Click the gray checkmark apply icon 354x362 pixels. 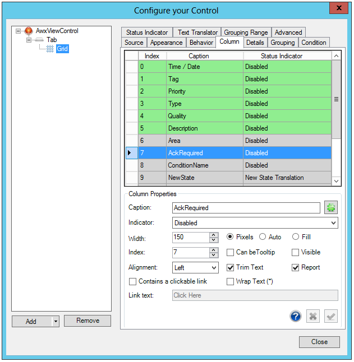point(331,316)
